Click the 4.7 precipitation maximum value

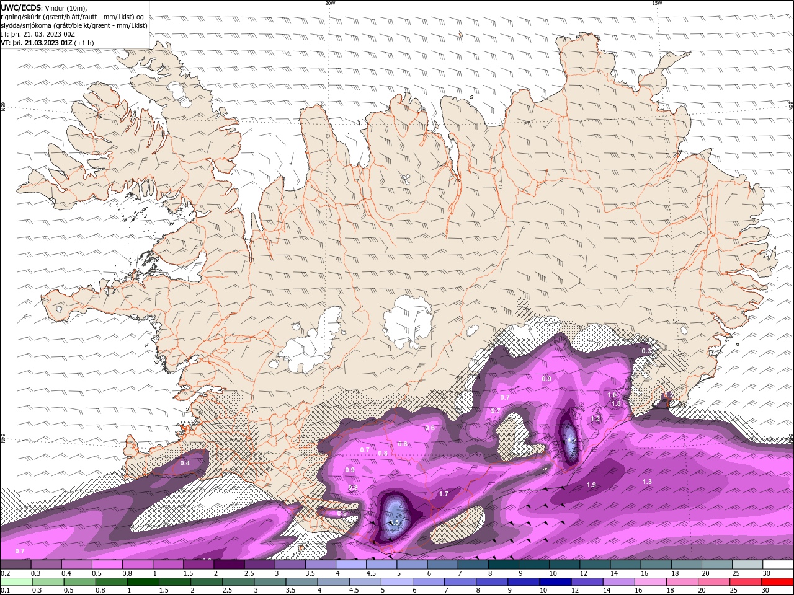(x=571, y=441)
